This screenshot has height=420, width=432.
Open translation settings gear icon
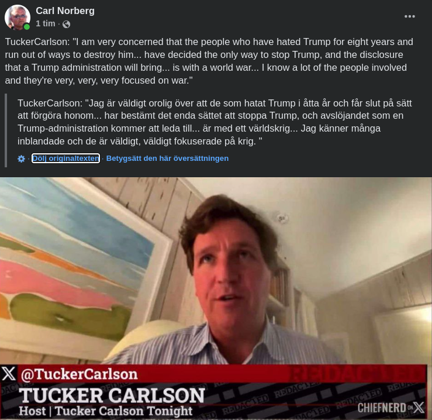click(21, 159)
